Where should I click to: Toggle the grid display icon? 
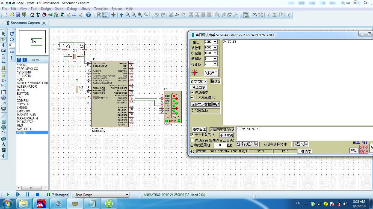(x=105, y=15)
